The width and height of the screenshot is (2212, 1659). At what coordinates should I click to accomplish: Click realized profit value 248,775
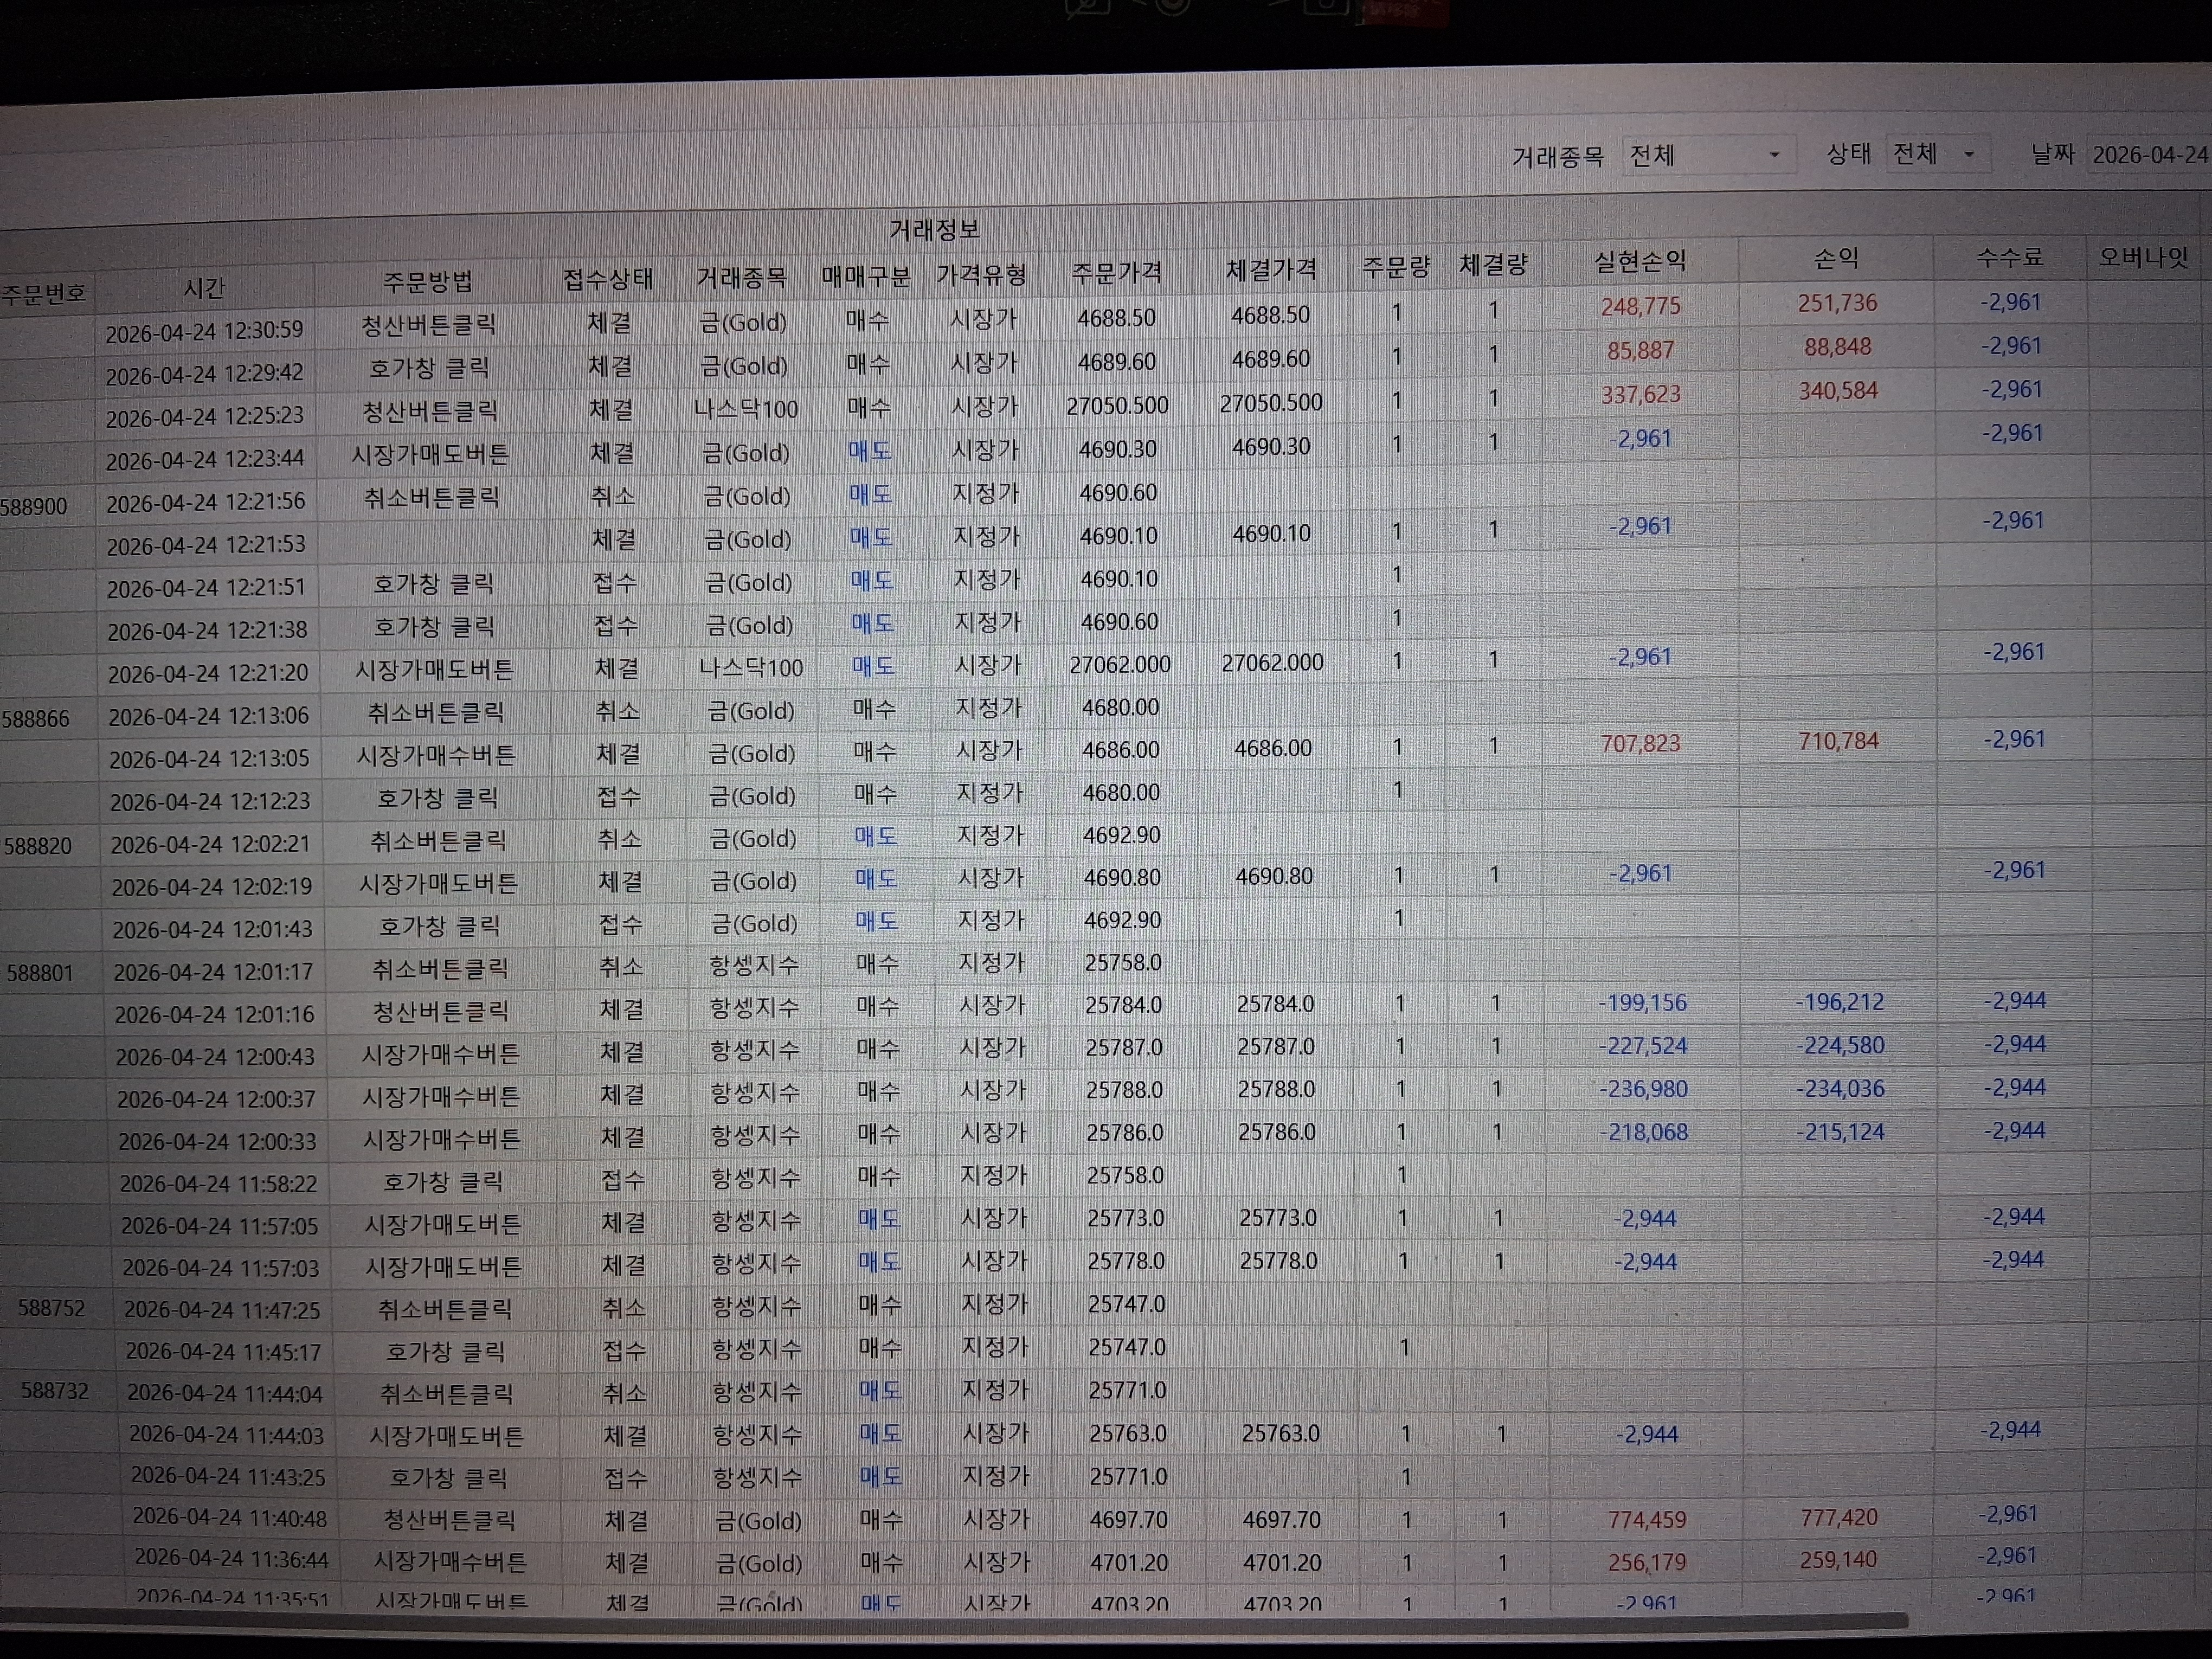tap(1640, 306)
